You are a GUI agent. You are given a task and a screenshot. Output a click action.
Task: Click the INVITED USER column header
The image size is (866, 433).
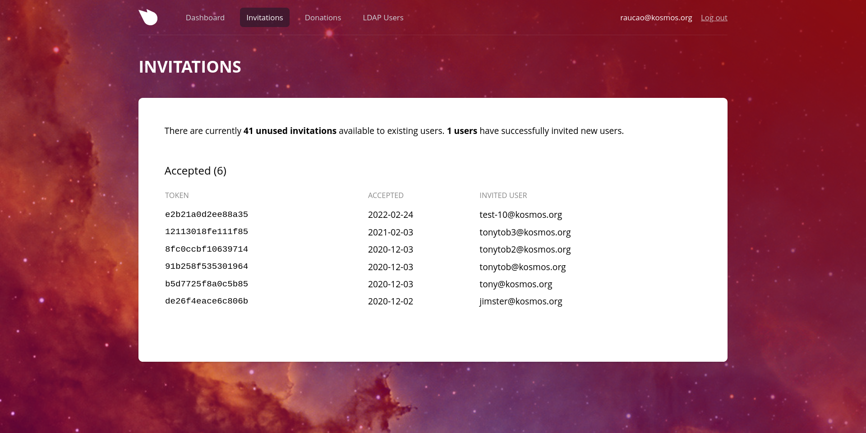pos(503,195)
